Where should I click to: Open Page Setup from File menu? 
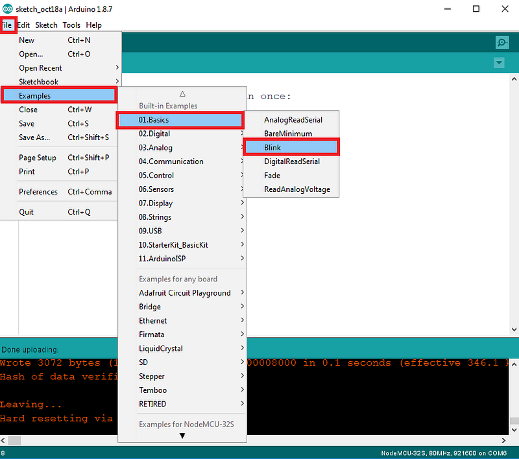(59, 158)
